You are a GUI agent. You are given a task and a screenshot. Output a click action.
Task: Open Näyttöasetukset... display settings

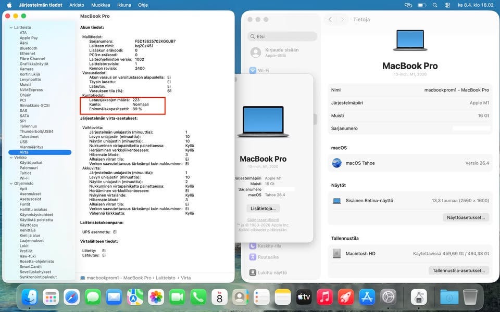point(466,217)
